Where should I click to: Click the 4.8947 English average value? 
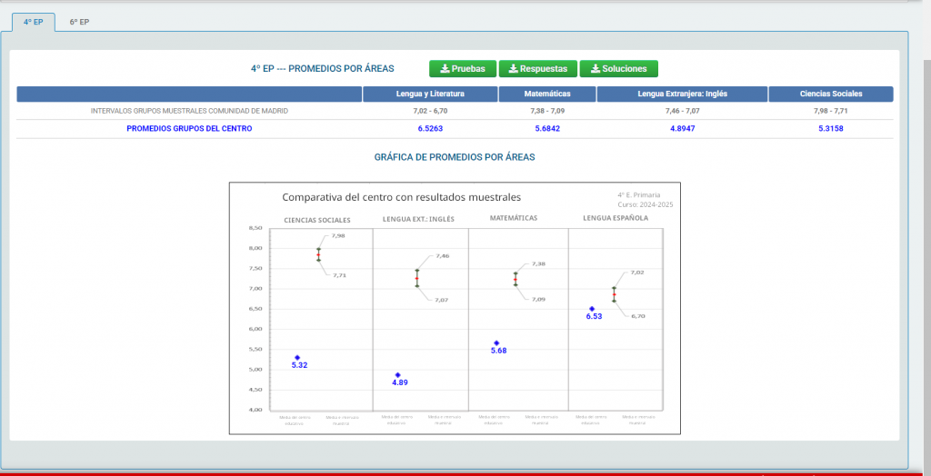(682, 128)
